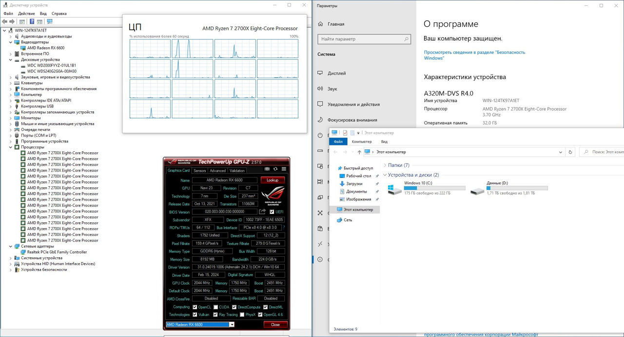This screenshot has width=624, height=337.
Task: Open the Windows 10 (C:) drive icon
Action: pyautogui.click(x=394, y=190)
